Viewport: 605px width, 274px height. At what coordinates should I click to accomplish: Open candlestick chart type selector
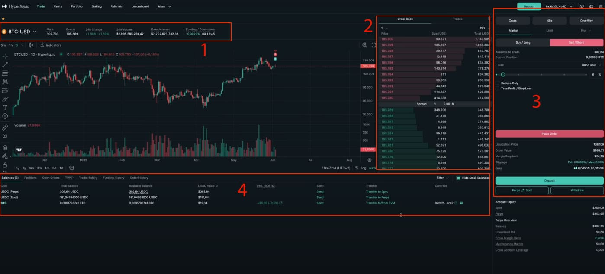click(31, 45)
